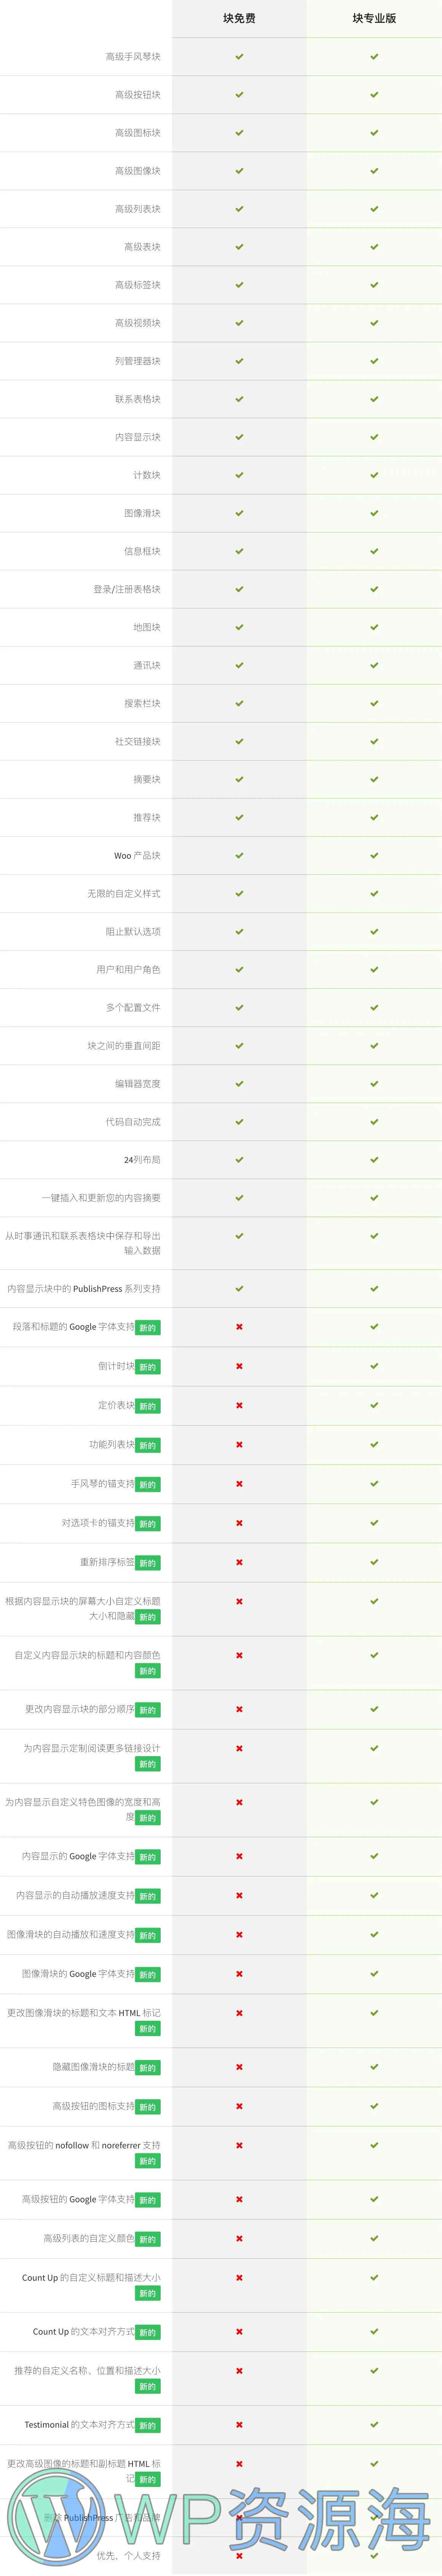Screen dimensions: 442x2576
Task: Select Count Up 的自定义标题和描述大小 label
Action: click(x=91, y=2277)
